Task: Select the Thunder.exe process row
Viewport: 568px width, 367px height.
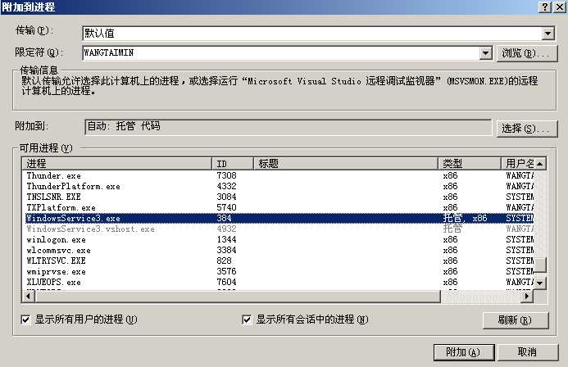Action: tap(279, 175)
